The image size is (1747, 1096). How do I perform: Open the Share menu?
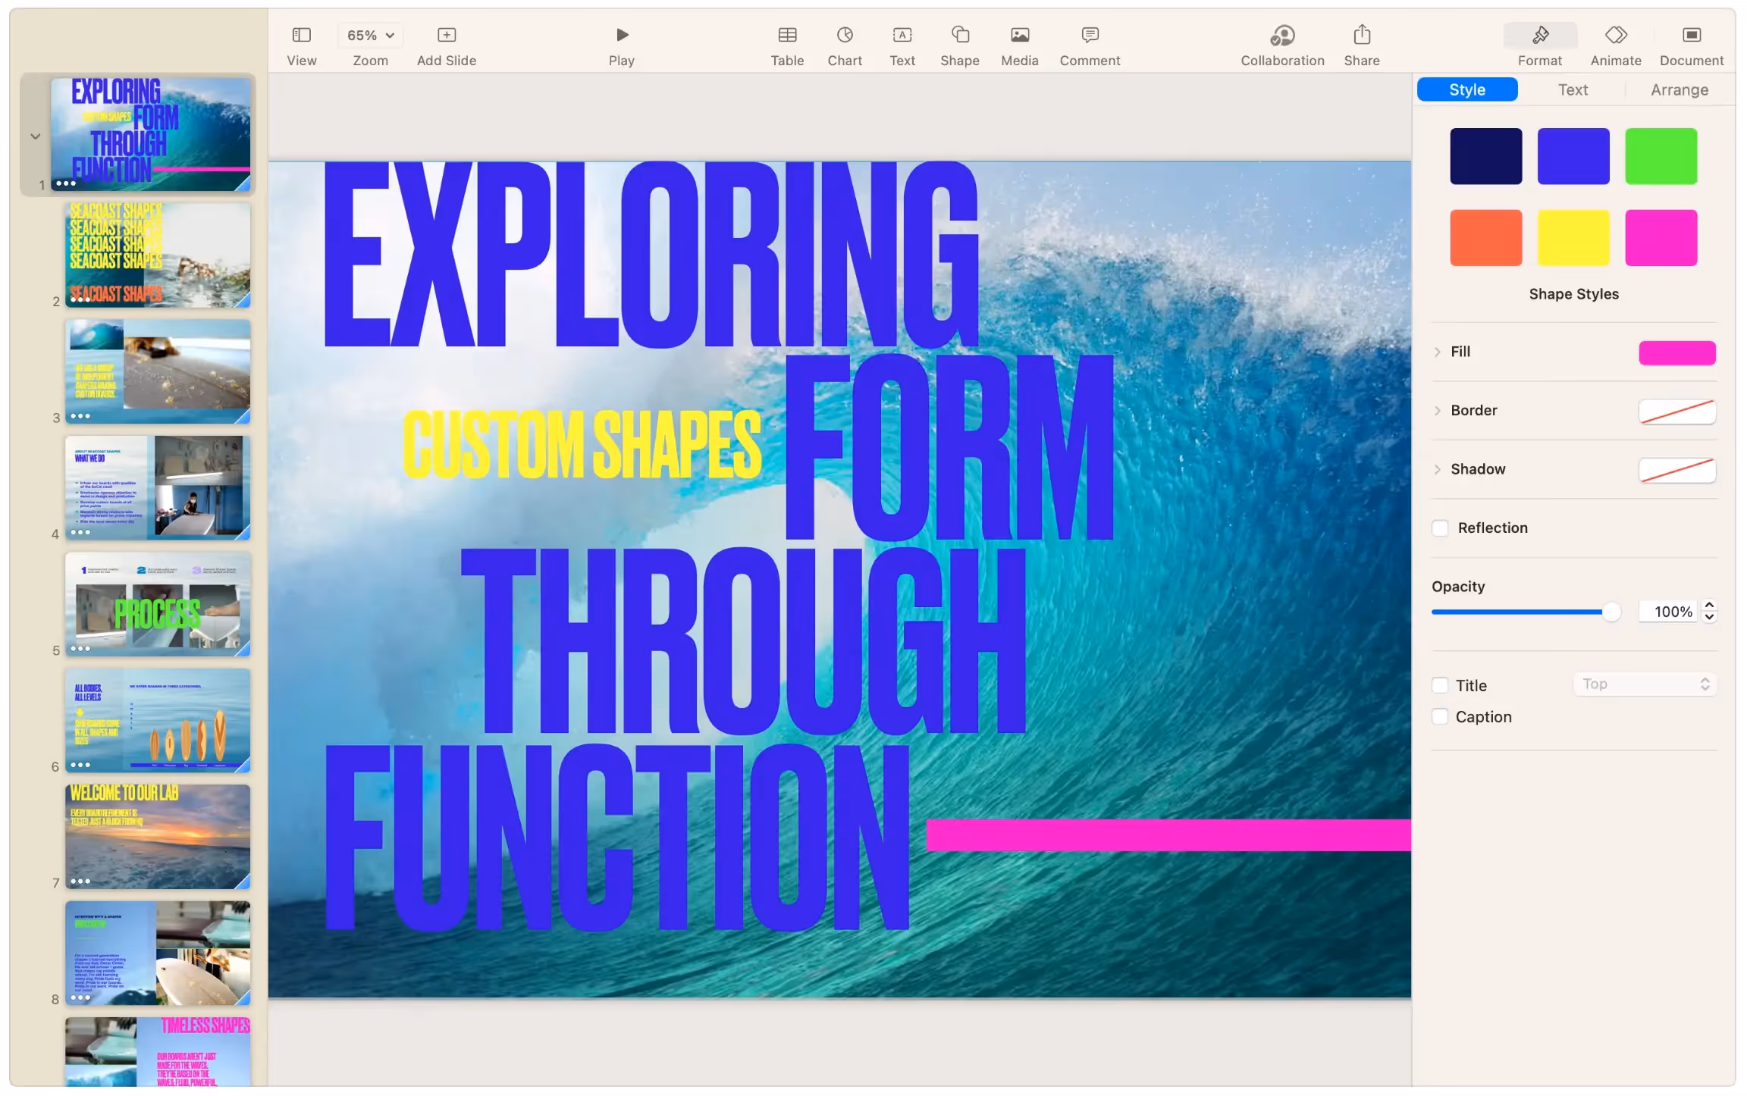pyautogui.click(x=1361, y=45)
